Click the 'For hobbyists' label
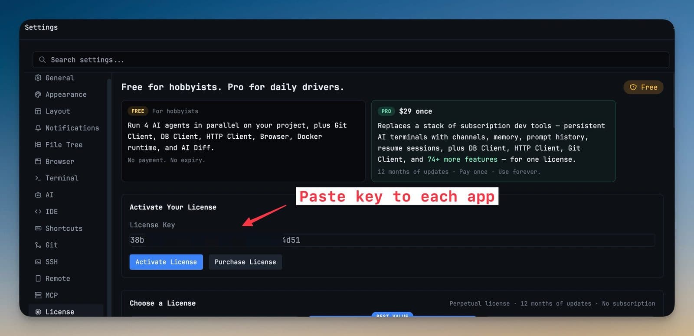Viewport: 694px width, 336px height. pos(175,111)
